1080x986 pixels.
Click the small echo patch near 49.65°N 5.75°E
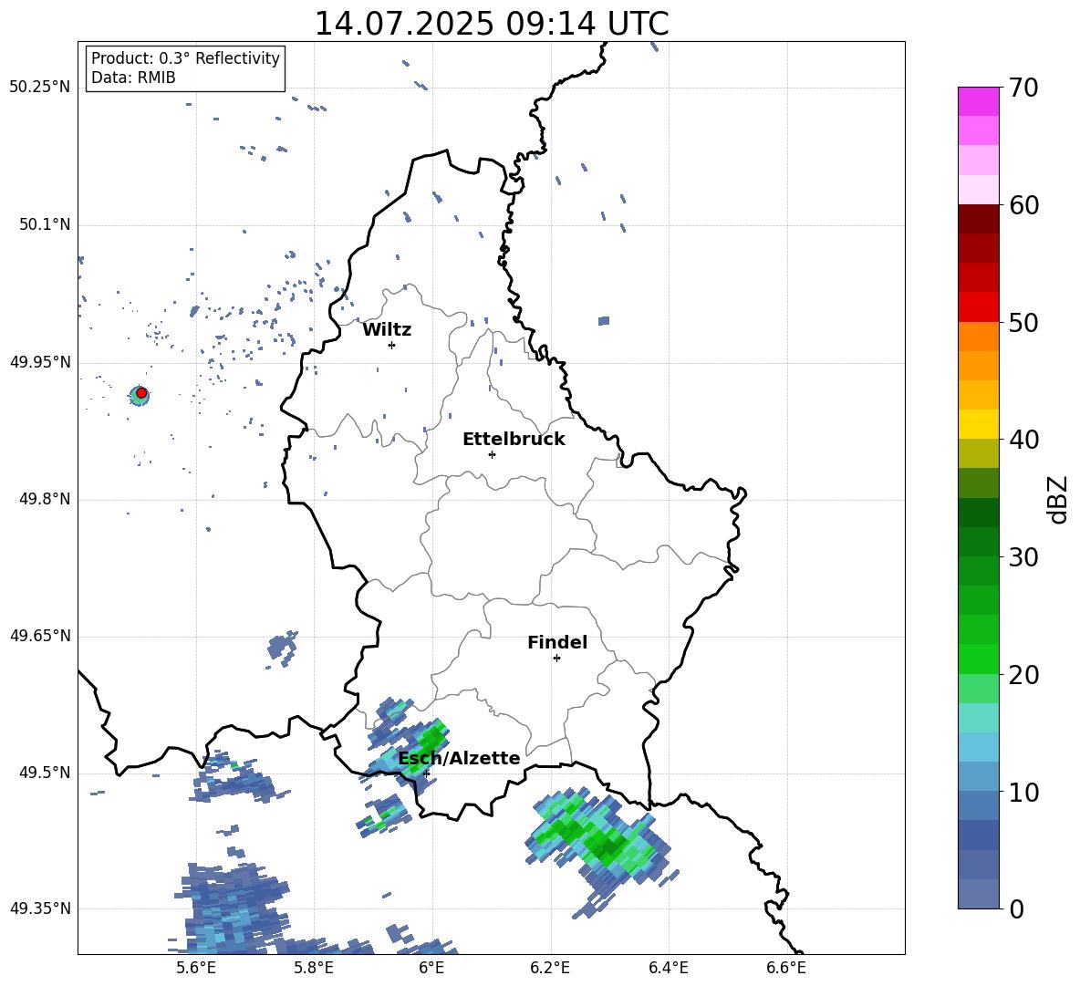283,649
